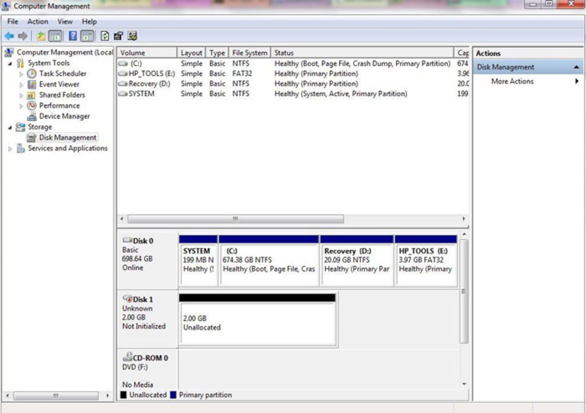The width and height of the screenshot is (586, 413).
Task: Collapse the Disk Management actions section arrow
Action: click(x=576, y=67)
